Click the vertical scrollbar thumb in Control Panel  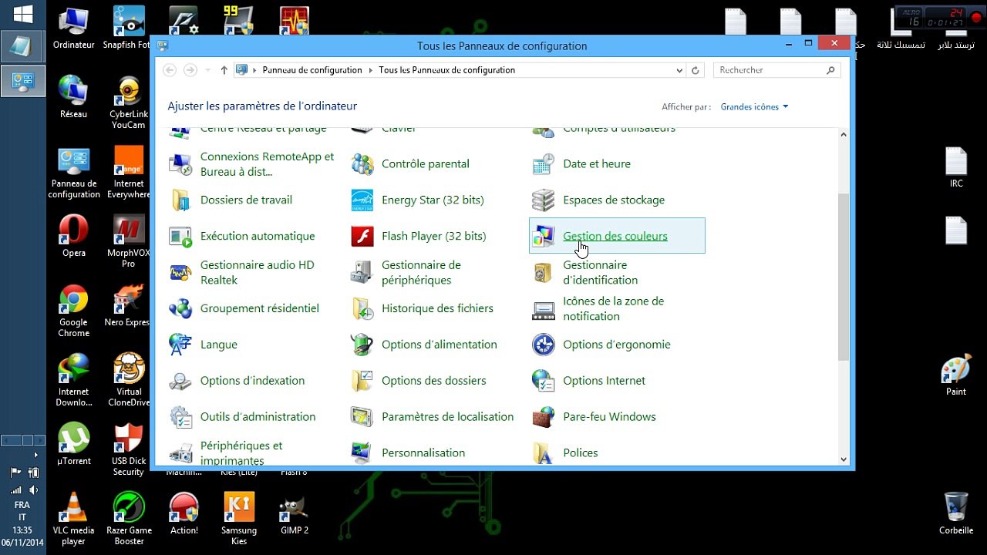click(x=843, y=277)
